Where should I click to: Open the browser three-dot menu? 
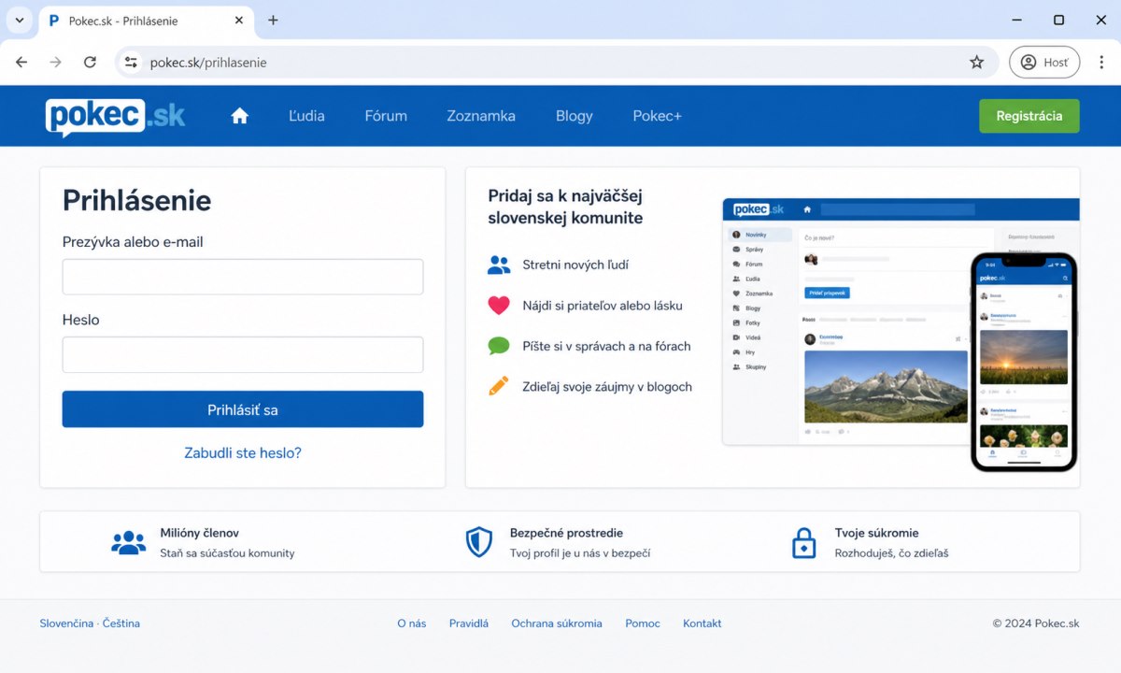point(1101,63)
